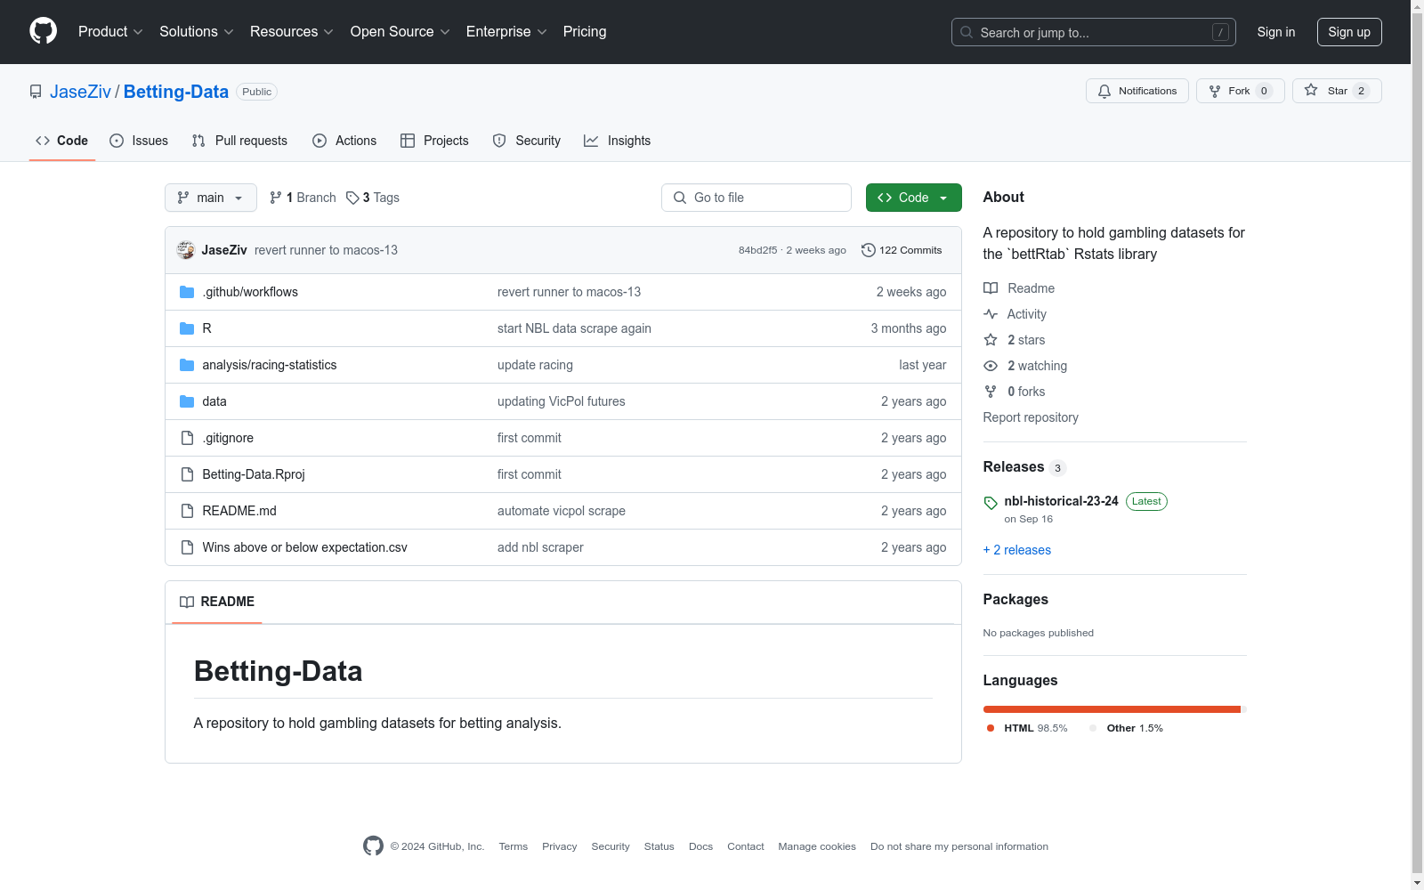Click the red dot beside HTML 98.5%
1424x890 pixels.
click(x=991, y=728)
